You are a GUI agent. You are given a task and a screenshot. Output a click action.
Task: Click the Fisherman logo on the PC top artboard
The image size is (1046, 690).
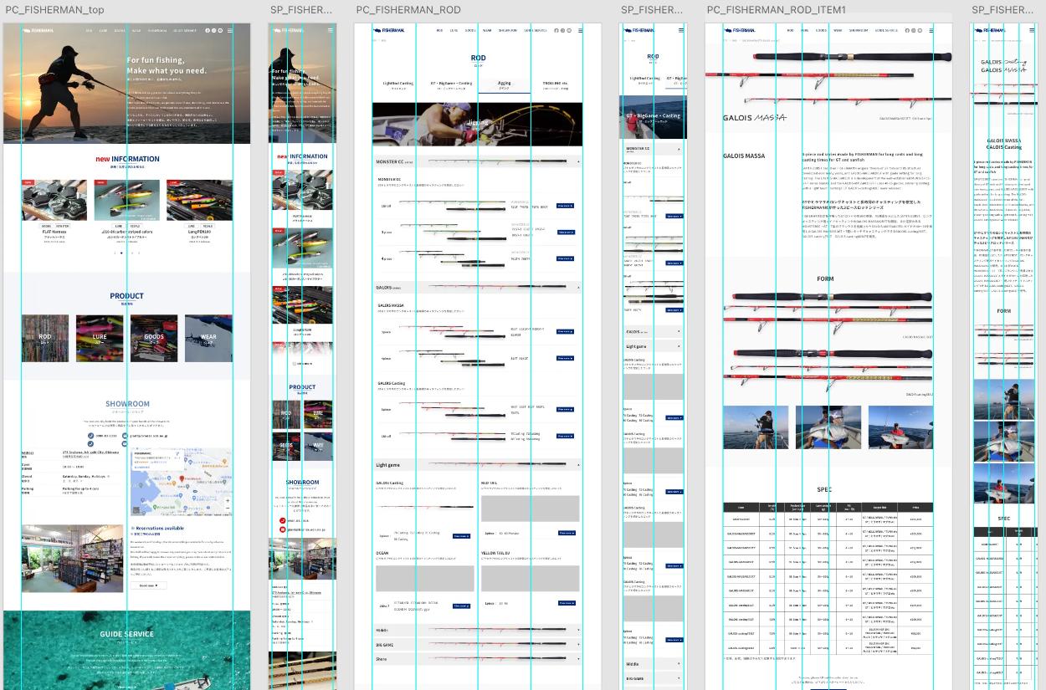click(x=39, y=30)
